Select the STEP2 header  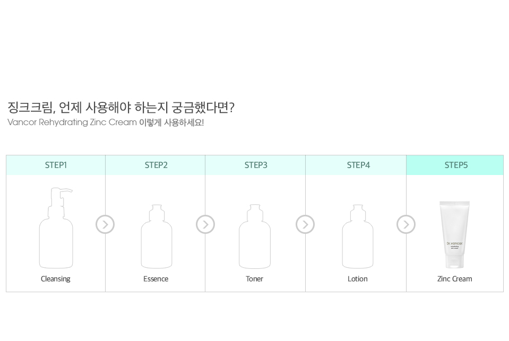pos(156,165)
